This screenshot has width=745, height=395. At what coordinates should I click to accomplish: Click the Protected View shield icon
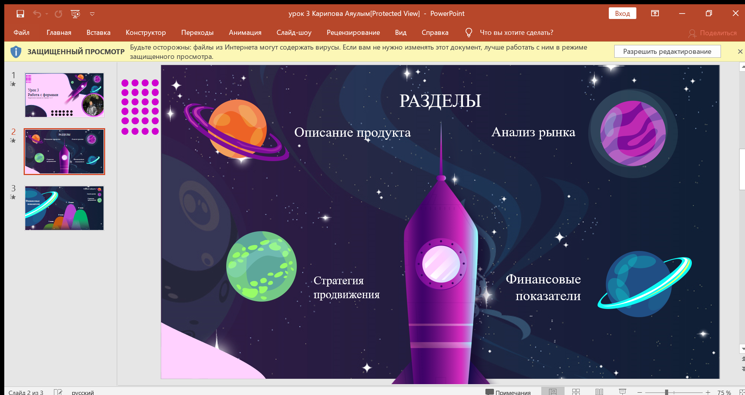coord(16,52)
